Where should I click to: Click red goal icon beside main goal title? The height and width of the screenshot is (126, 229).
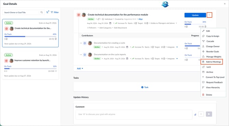coord(79,15)
